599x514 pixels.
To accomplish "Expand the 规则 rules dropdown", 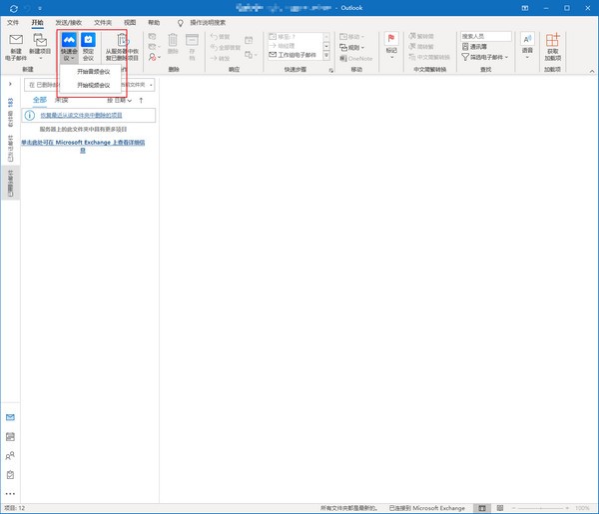I will coord(355,47).
